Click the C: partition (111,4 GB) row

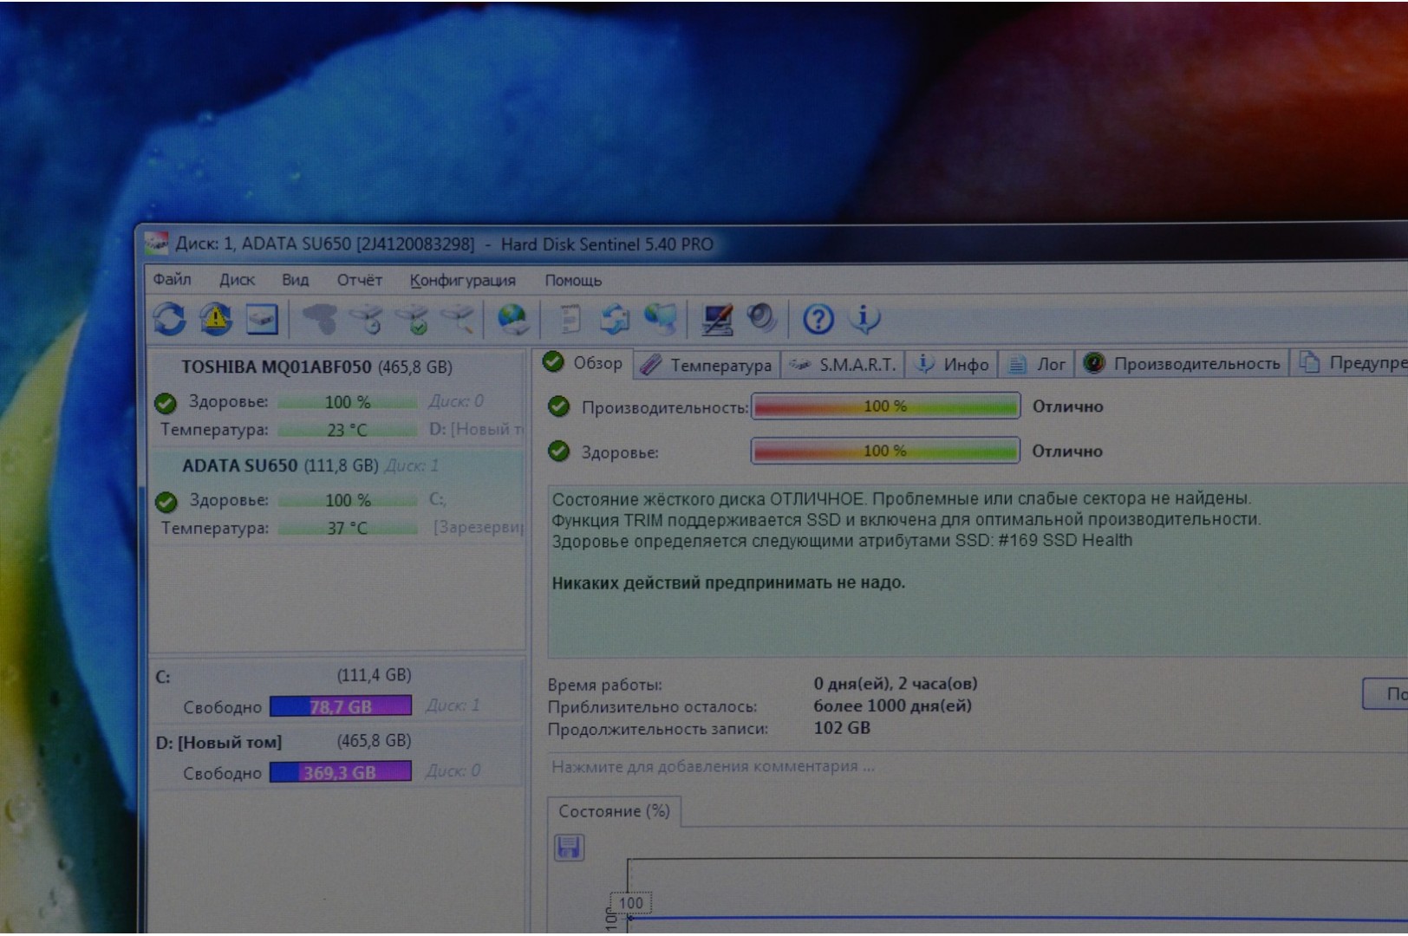click(337, 690)
